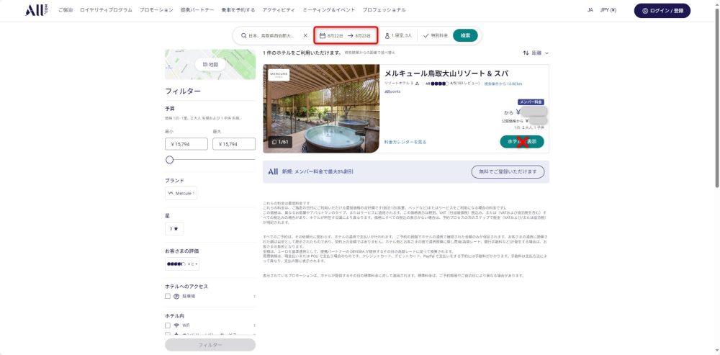Change the JPY (¥) currency selector
Image resolution: width=720 pixels, height=355 pixels.
pos(608,10)
